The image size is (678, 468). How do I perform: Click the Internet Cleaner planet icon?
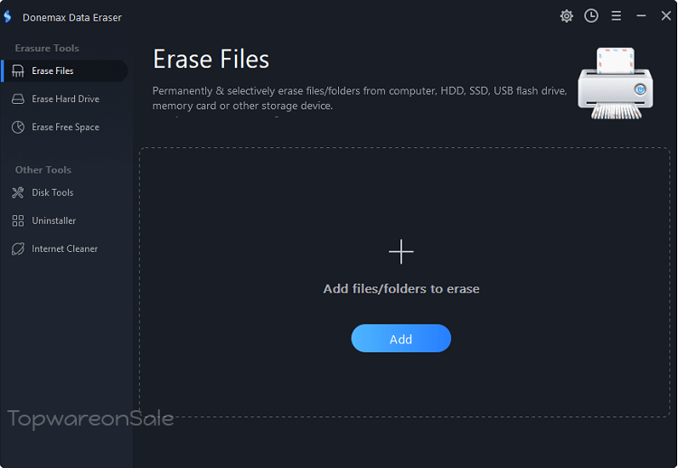tap(18, 249)
